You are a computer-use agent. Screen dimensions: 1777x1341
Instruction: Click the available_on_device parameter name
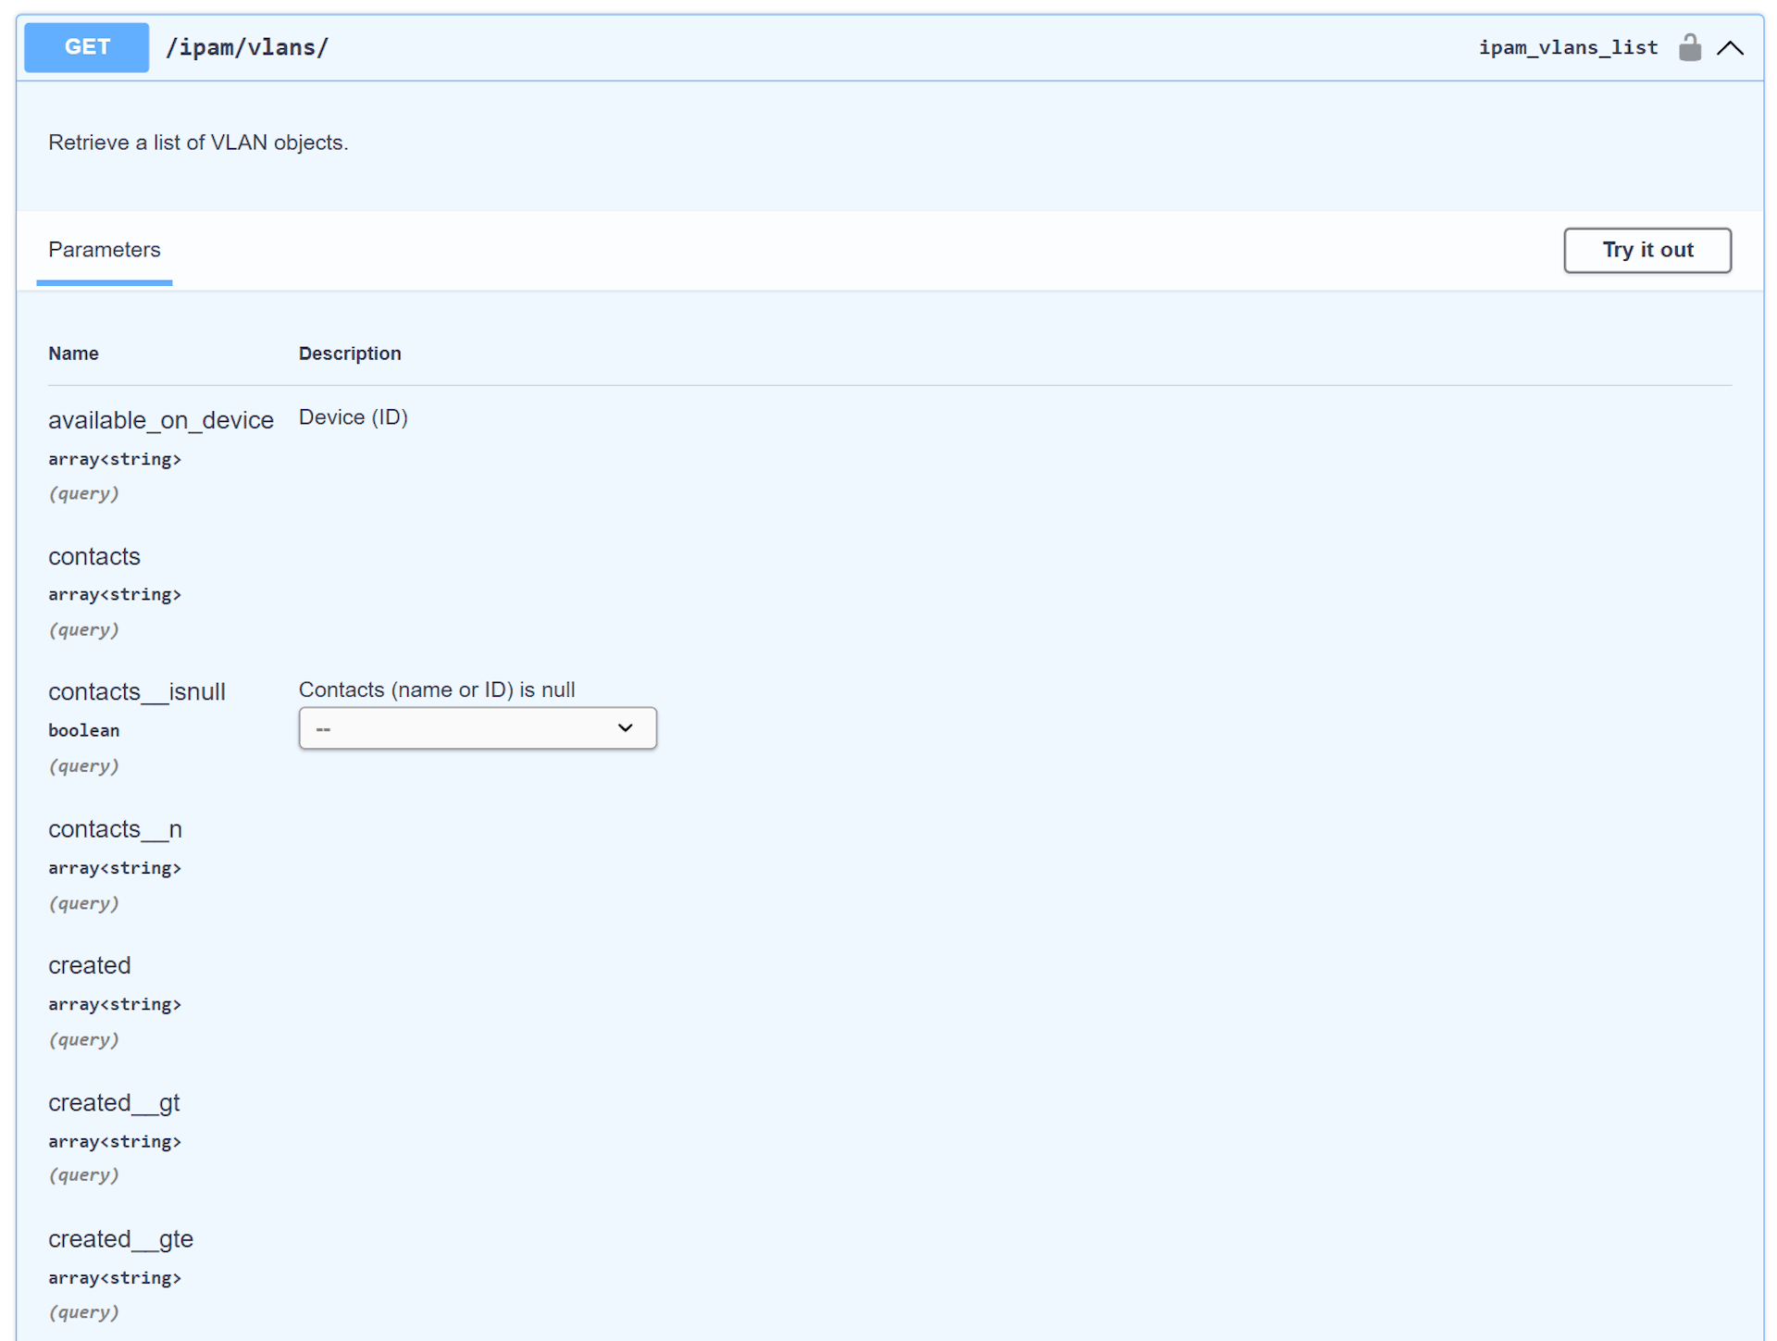point(161,420)
